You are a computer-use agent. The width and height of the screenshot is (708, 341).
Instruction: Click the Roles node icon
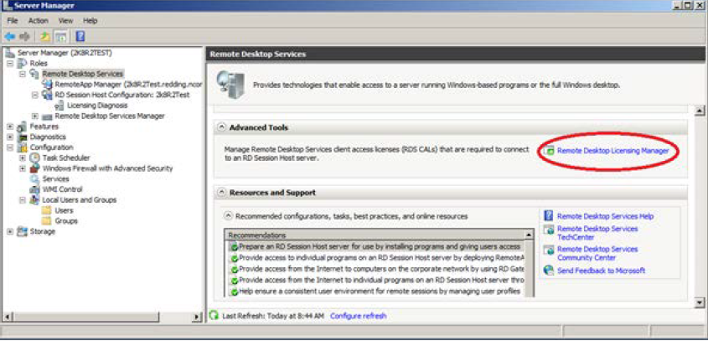23,63
